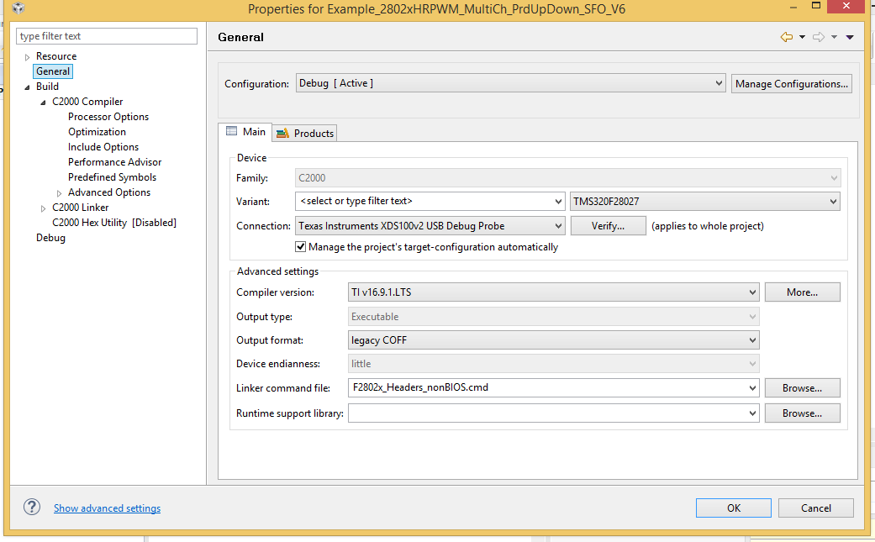
Task: Expand the Resource tree node
Action: (x=28, y=56)
